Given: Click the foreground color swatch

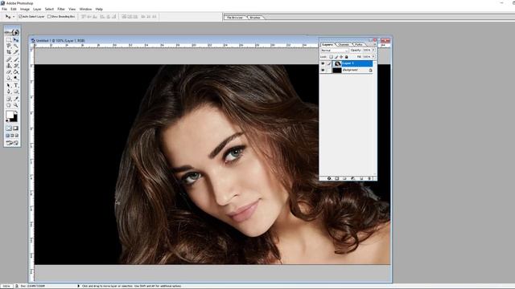Looking at the screenshot, I should click(x=9, y=114).
